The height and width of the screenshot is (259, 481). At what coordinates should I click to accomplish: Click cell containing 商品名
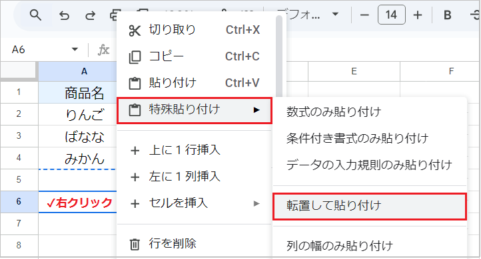[x=77, y=92]
